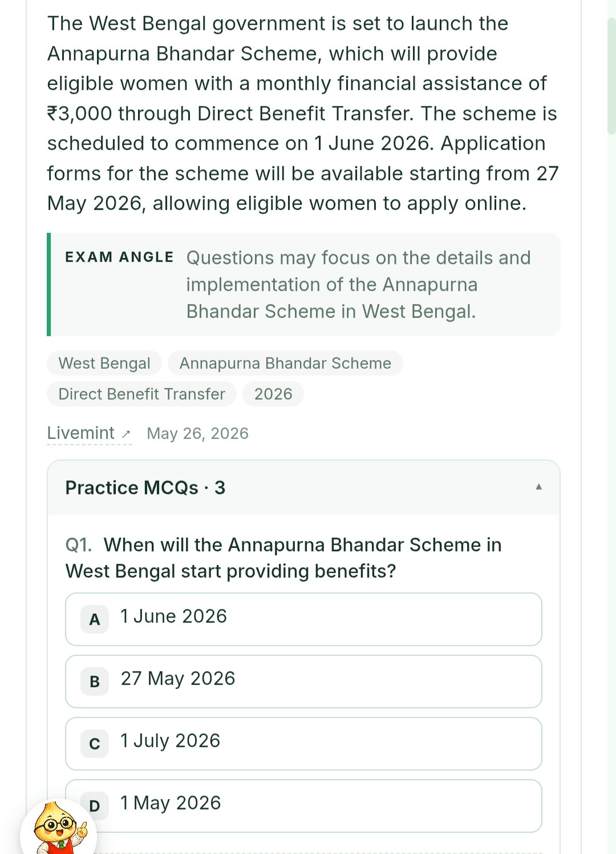Select option A, 1 June 2026
The height and width of the screenshot is (854, 616).
tap(303, 619)
